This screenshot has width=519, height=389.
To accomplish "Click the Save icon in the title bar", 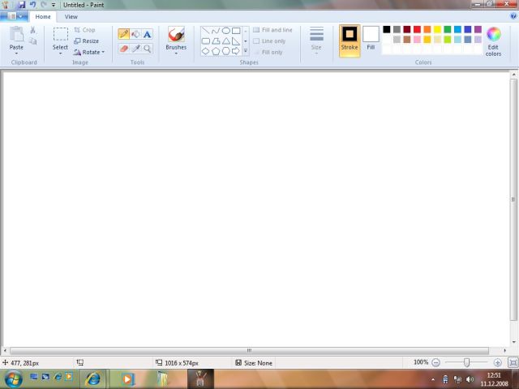I will [22, 5].
